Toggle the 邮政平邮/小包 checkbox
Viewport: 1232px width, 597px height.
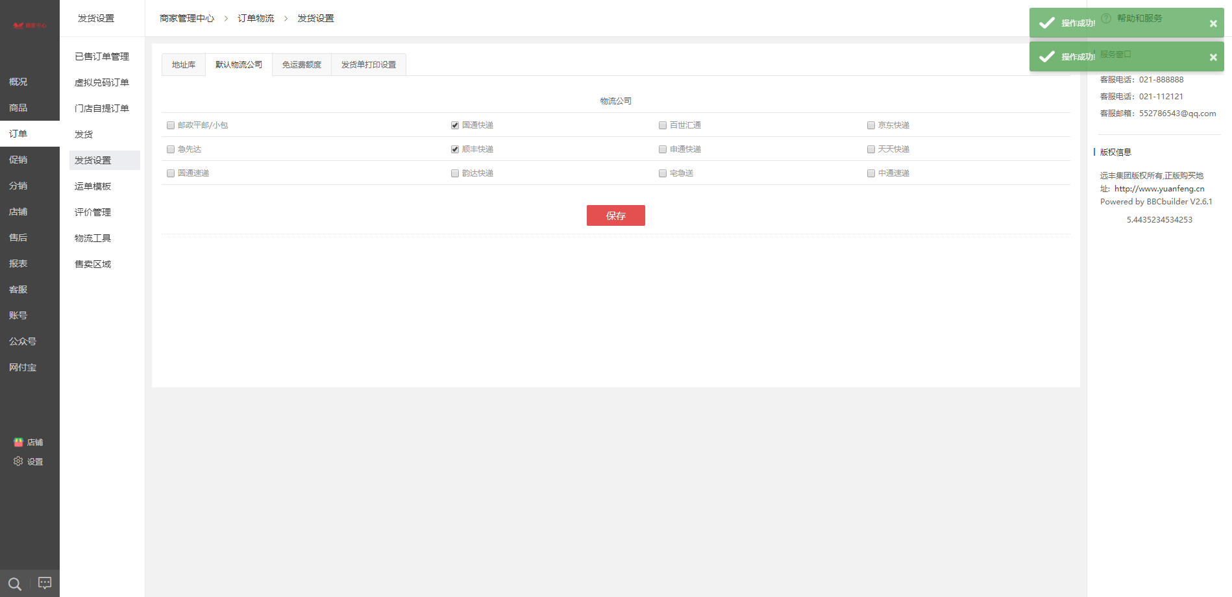[171, 125]
